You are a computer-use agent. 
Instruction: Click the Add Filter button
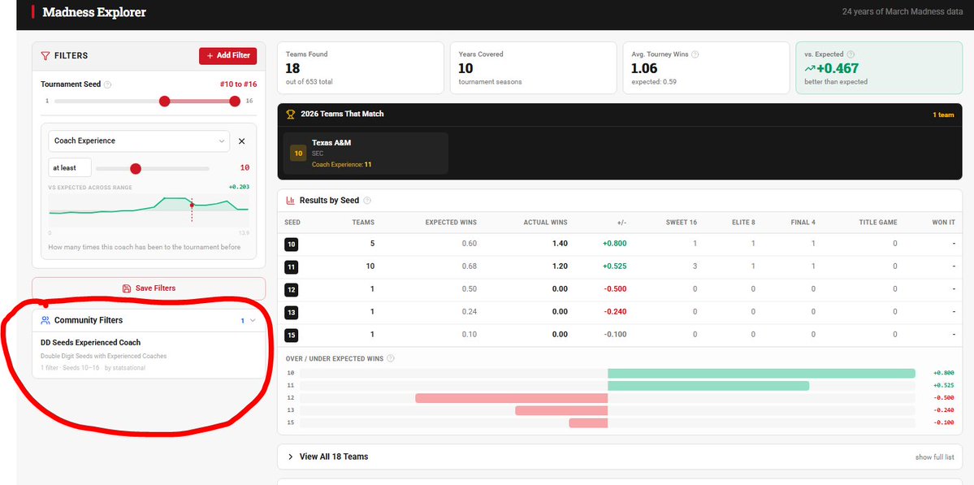pos(228,55)
